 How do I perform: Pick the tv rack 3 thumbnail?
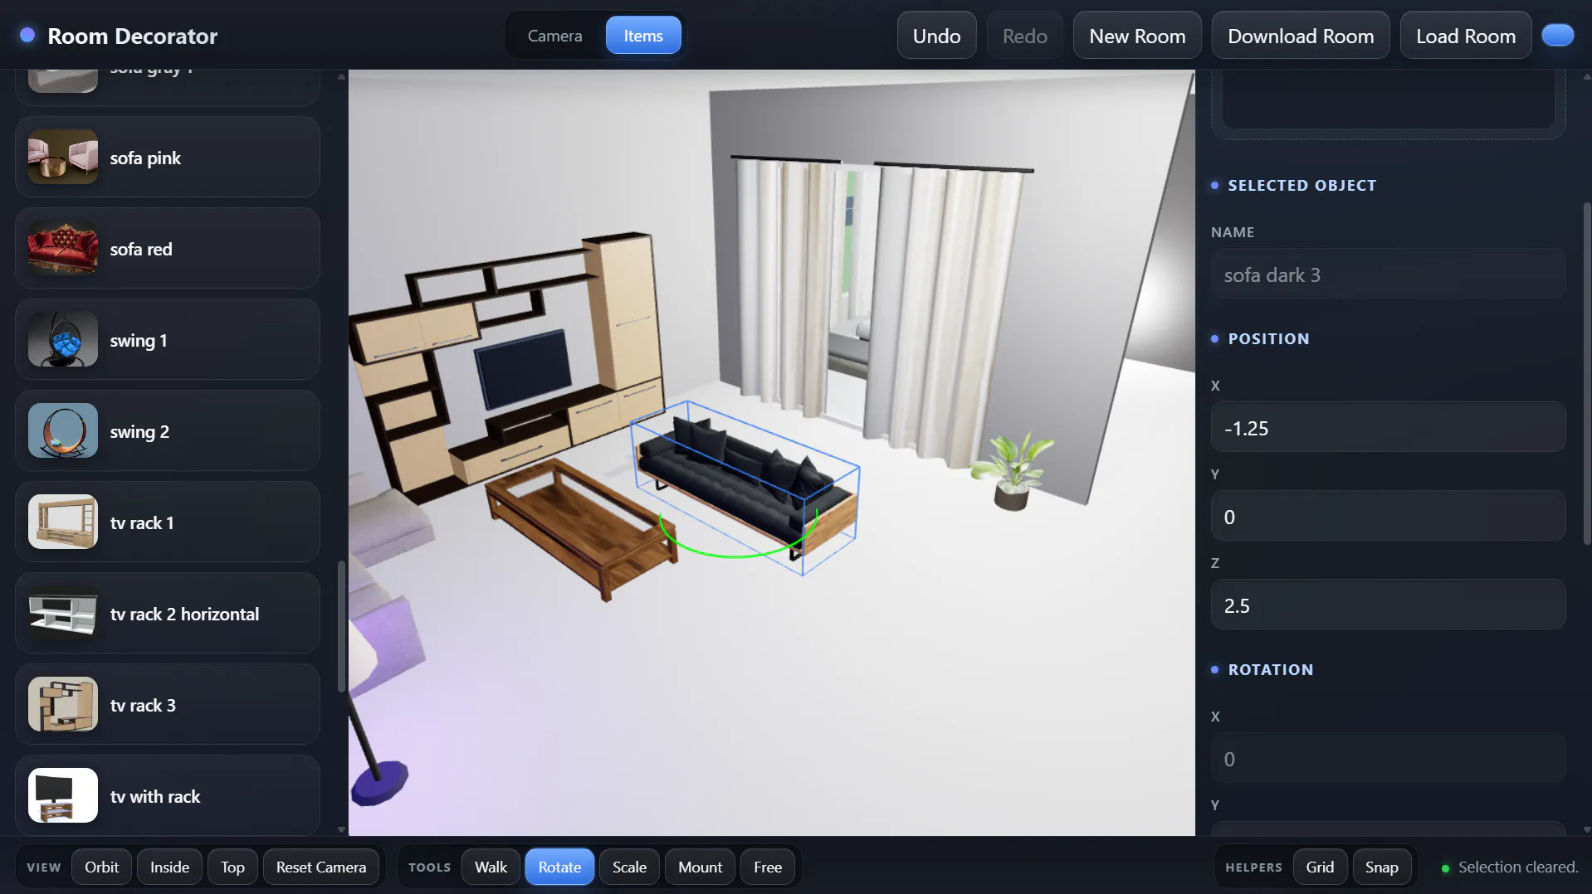point(63,704)
